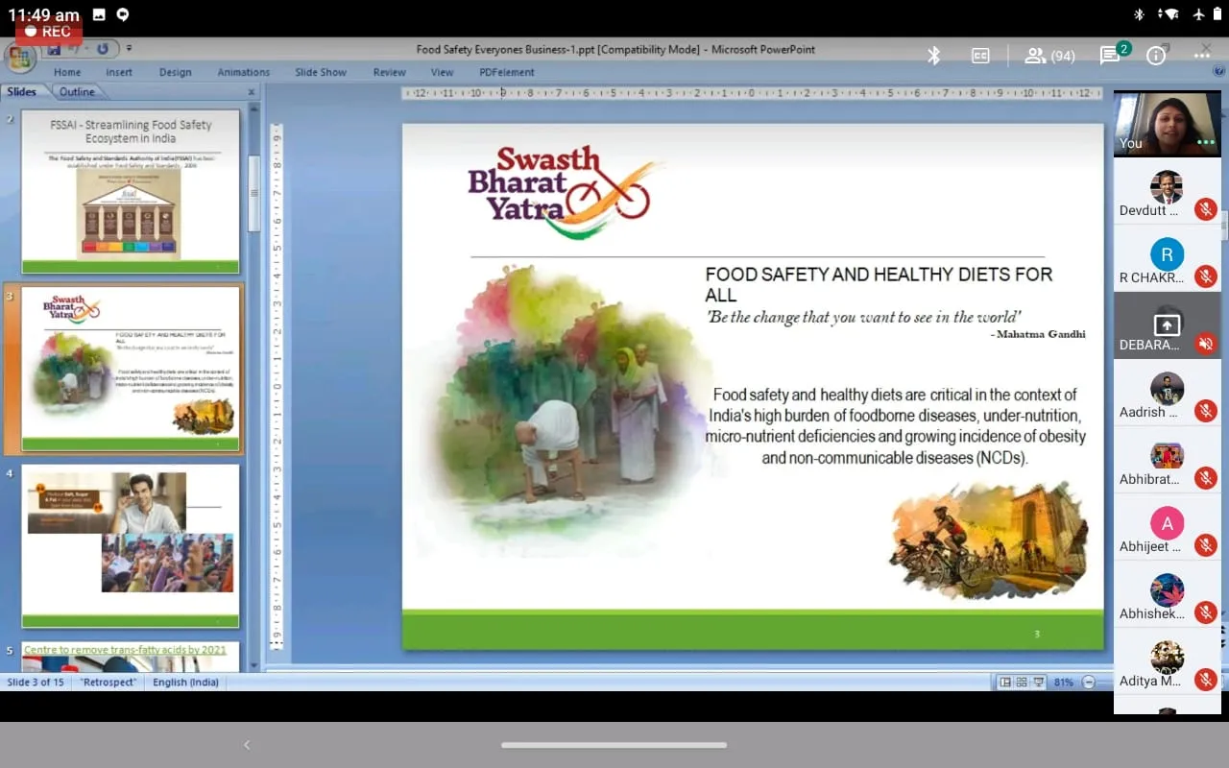The image size is (1229, 768).
Task: Select participant Abhijeet's pink A avatar
Action: coord(1167,523)
